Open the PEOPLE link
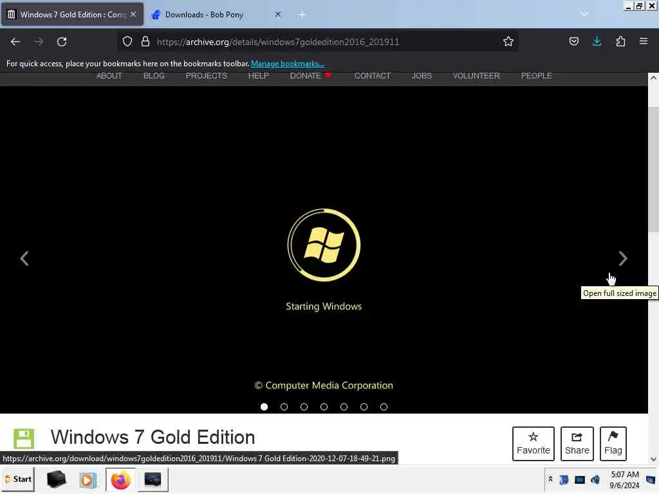This screenshot has height=494, width=659. coord(537,76)
